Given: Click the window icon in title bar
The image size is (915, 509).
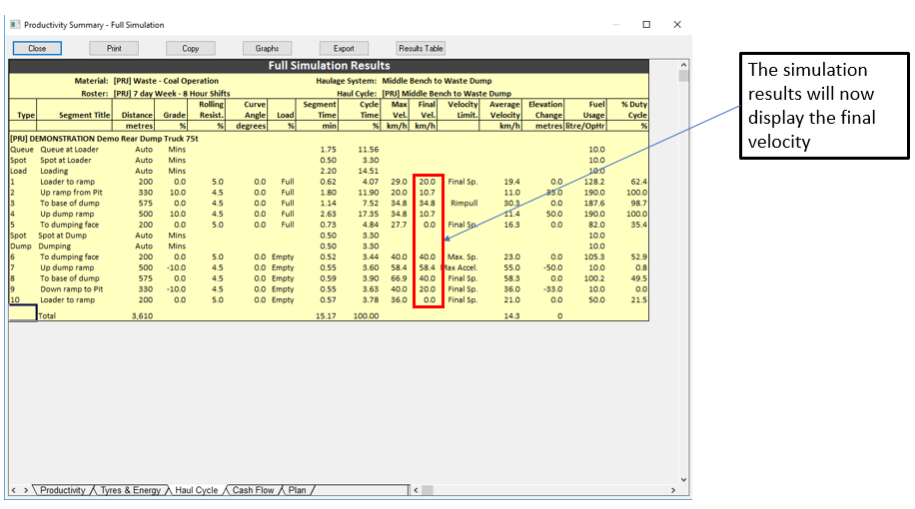Looking at the screenshot, I should (x=15, y=25).
